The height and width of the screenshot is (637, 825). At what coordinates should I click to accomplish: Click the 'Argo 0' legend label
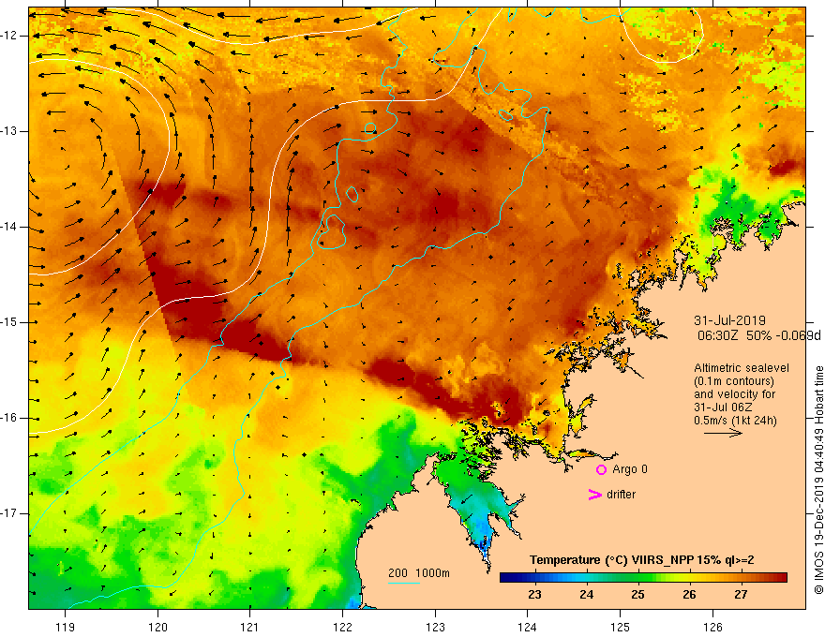(630, 469)
